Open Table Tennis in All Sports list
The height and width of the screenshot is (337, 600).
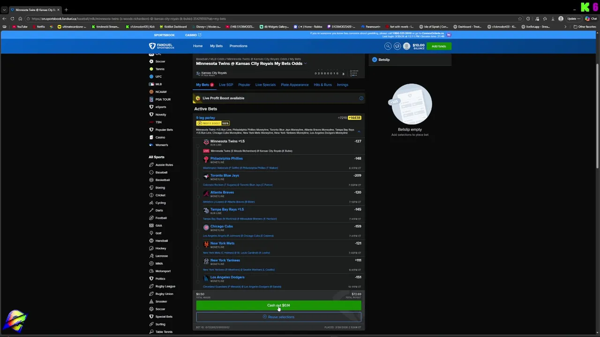[x=164, y=332]
